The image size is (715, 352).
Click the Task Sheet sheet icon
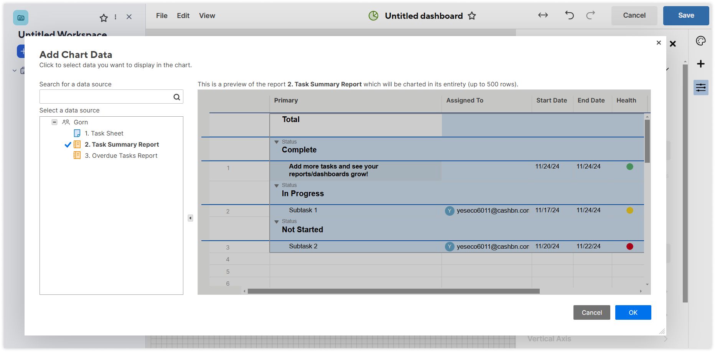pyautogui.click(x=77, y=133)
